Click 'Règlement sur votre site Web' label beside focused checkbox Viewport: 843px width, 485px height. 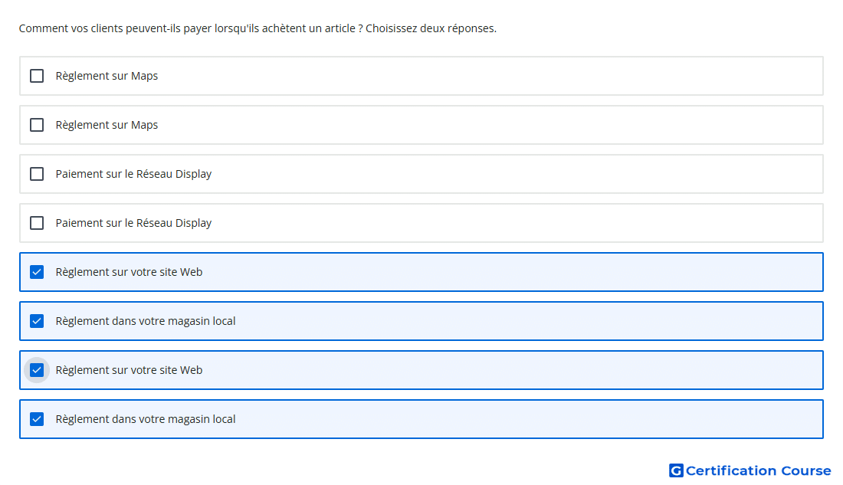[129, 370]
